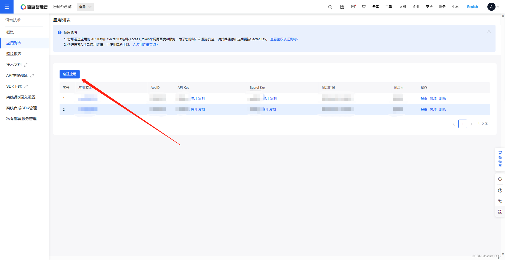Click the page scrollbar down arrow

click(x=503, y=254)
